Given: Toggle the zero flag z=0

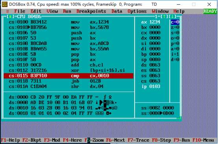Looking at the screenshot, I should coord(175,27).
